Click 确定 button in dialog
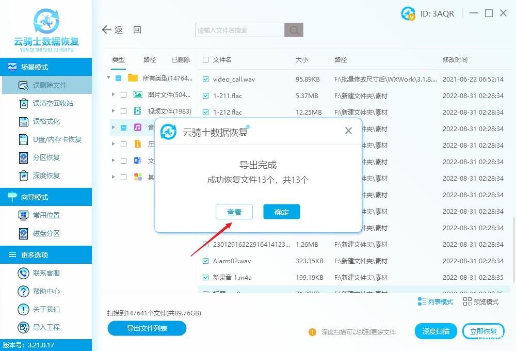The width and height of the screenshot is (516, 351). click(x=281, y=212)
